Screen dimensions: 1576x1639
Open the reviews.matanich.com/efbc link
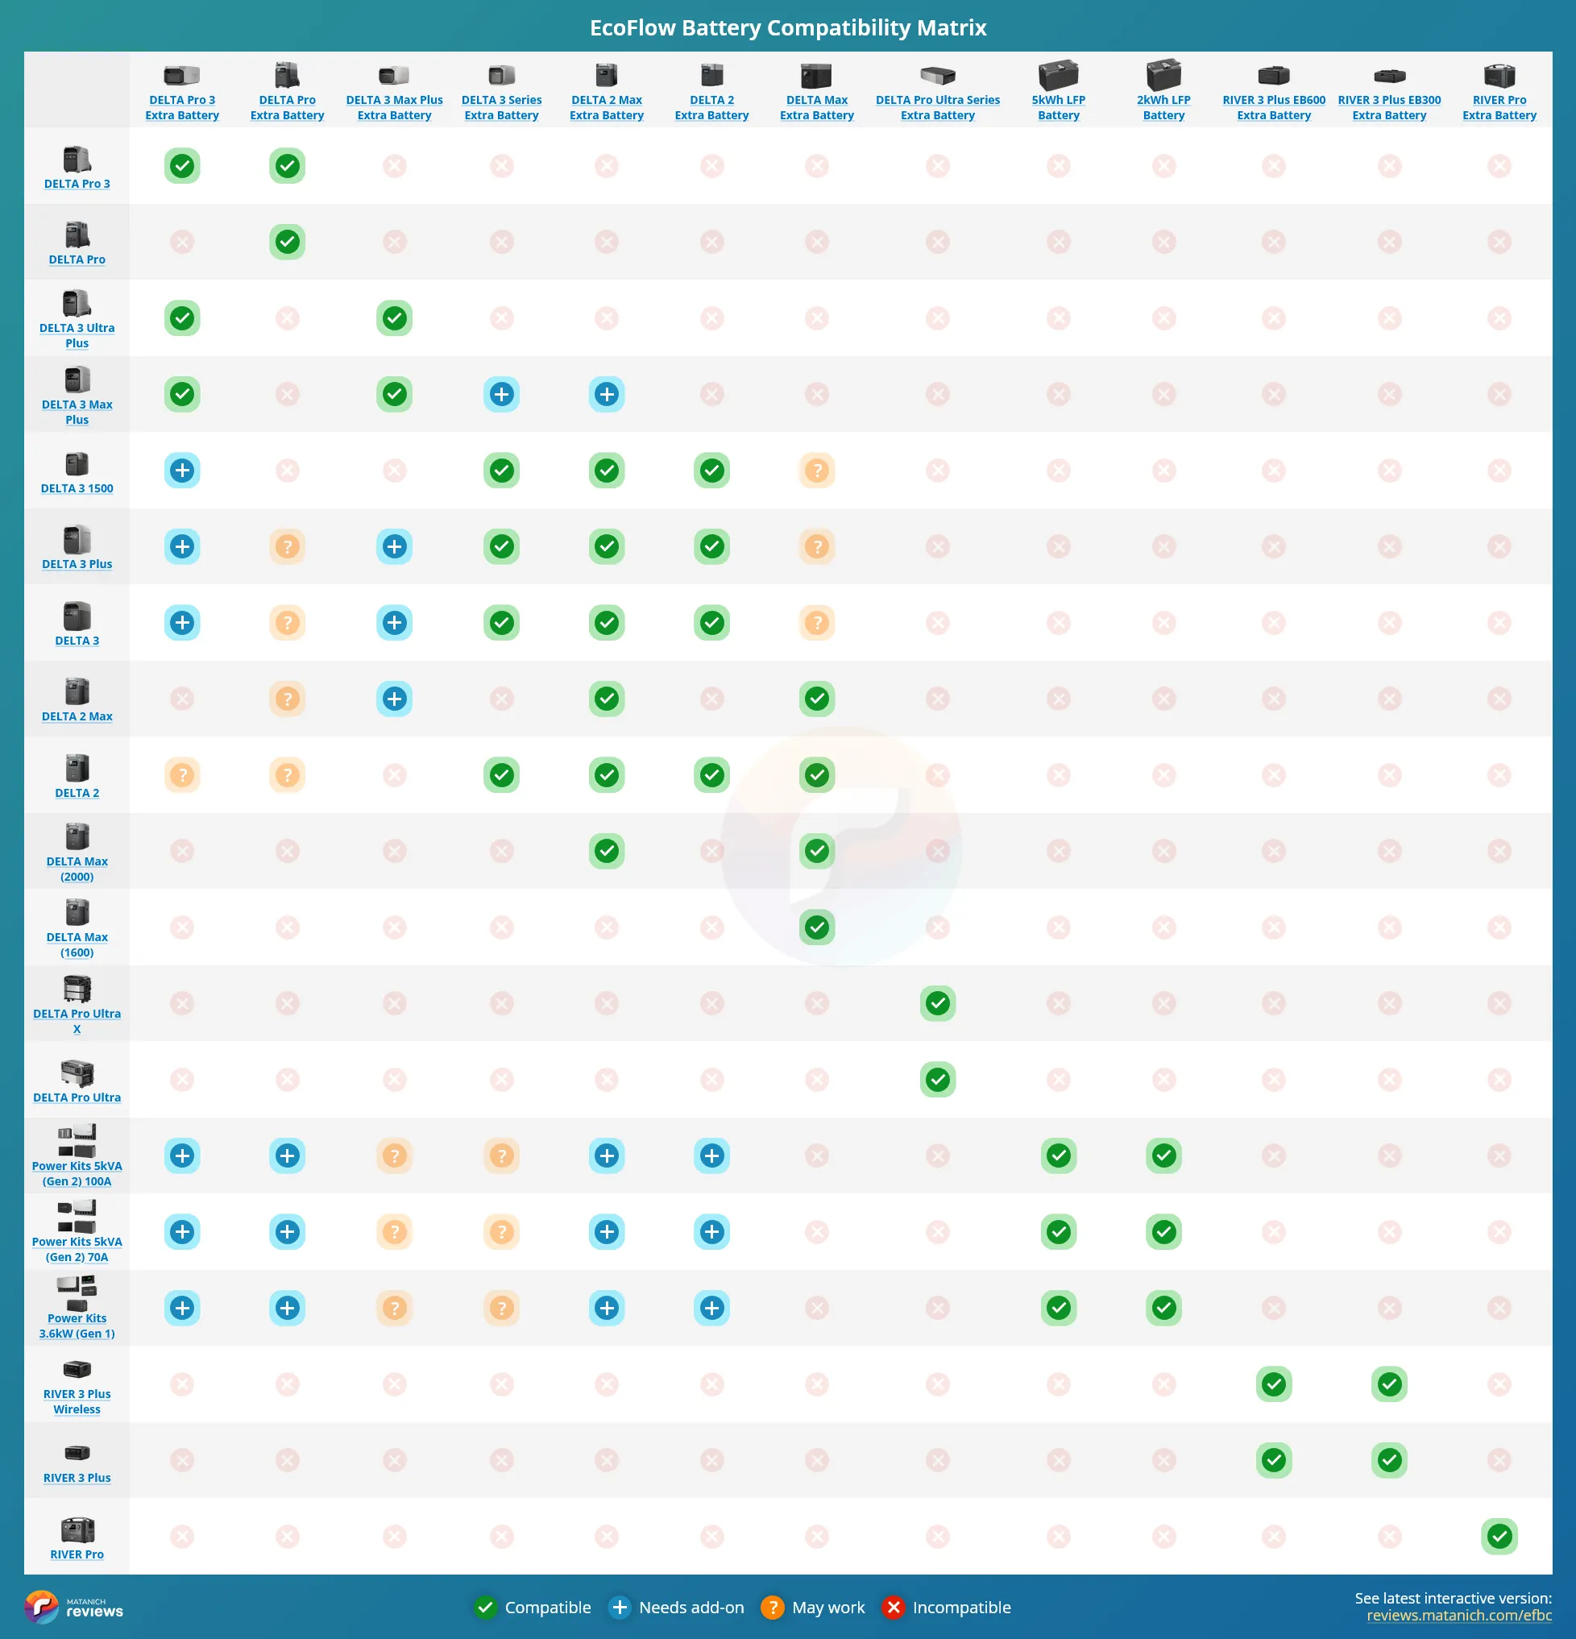point(1459,1616)
